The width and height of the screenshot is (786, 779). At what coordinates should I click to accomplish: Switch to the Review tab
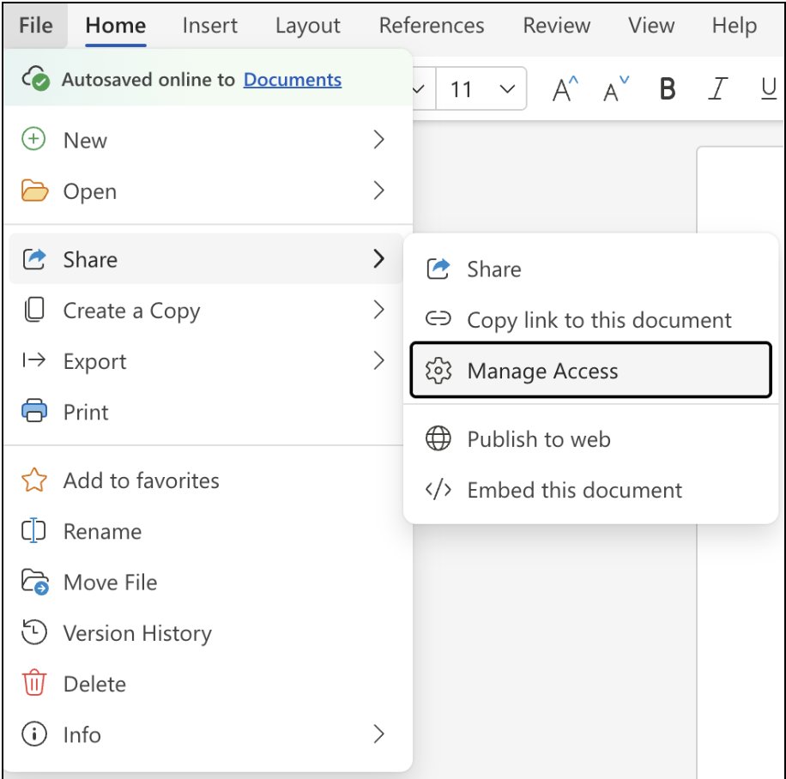[x=556, y=26]
